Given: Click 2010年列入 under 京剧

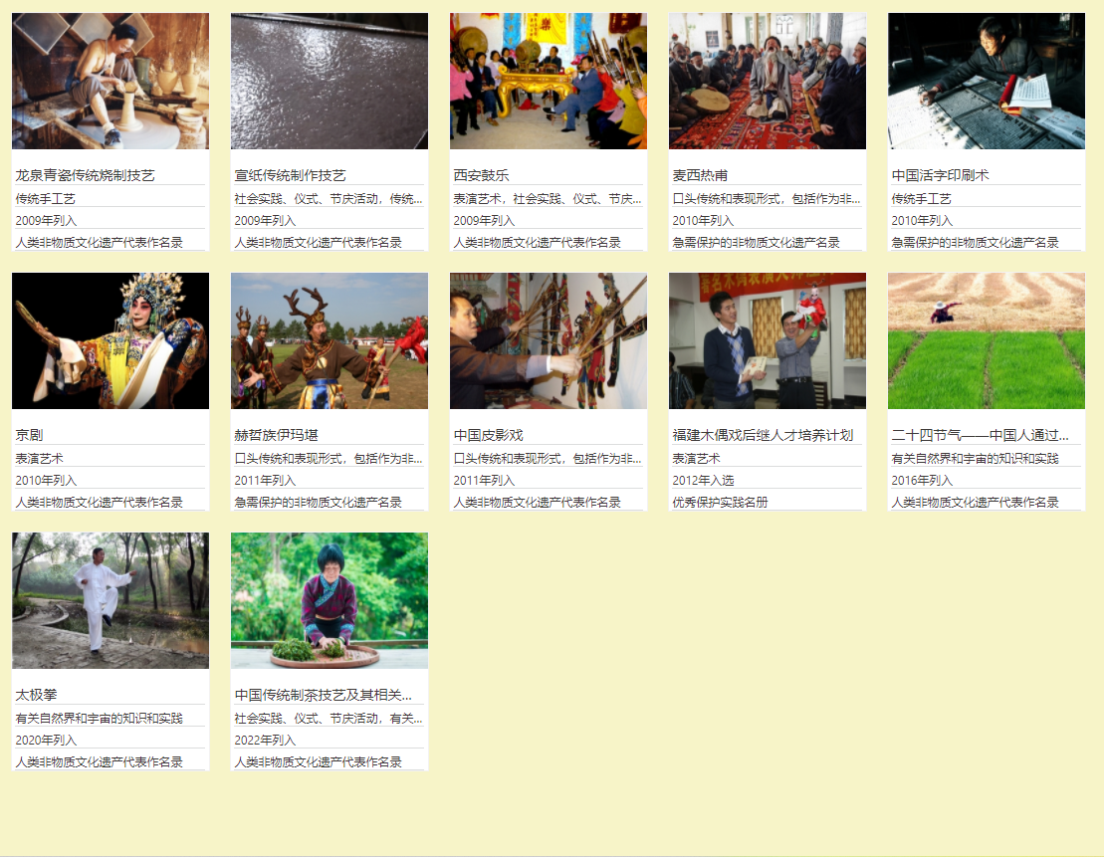Looking at the screenshot, I should click(x=47, y=480).
